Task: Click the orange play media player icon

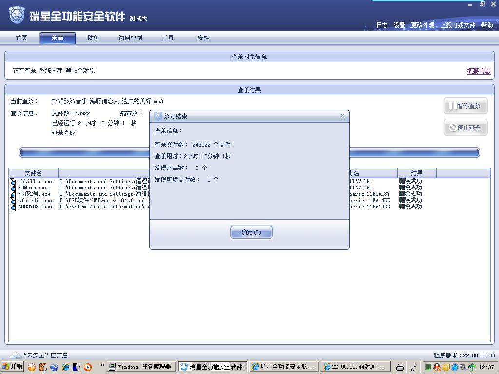Action: 88,367
